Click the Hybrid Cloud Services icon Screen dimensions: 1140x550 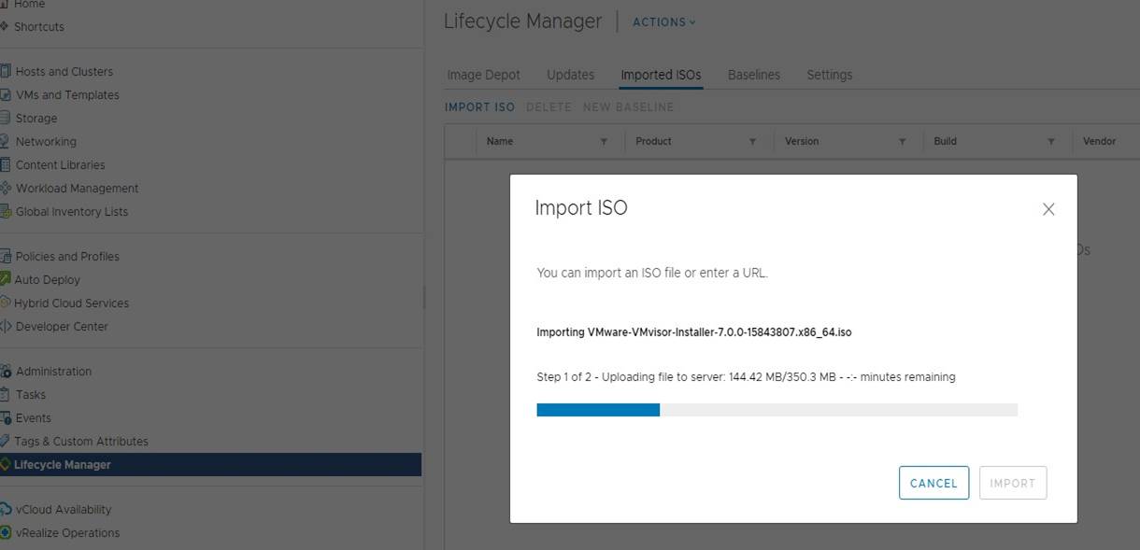pyautogui.click(x=6, y=303)
